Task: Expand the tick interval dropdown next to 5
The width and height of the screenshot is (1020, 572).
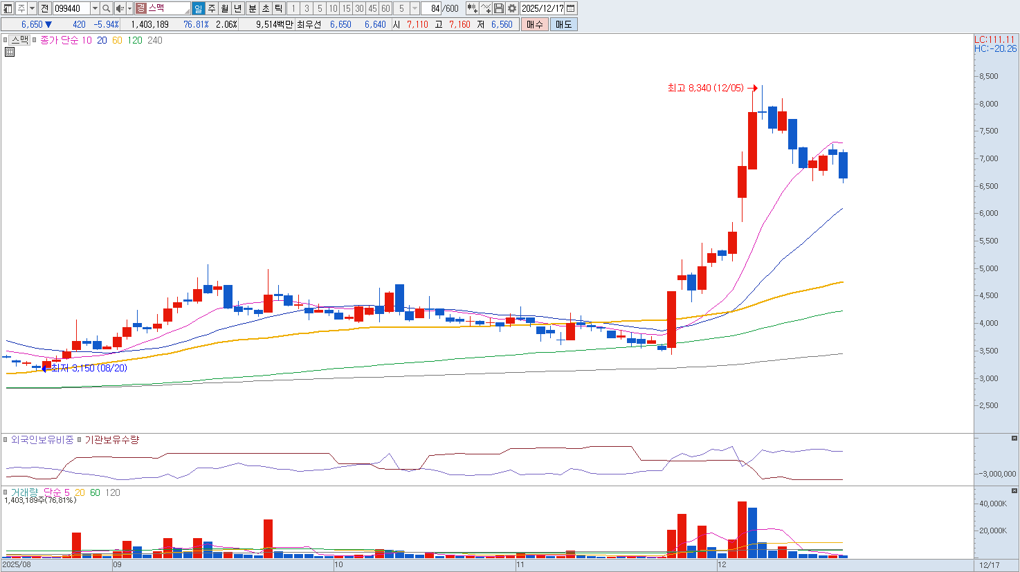Action: click(415, 8)
